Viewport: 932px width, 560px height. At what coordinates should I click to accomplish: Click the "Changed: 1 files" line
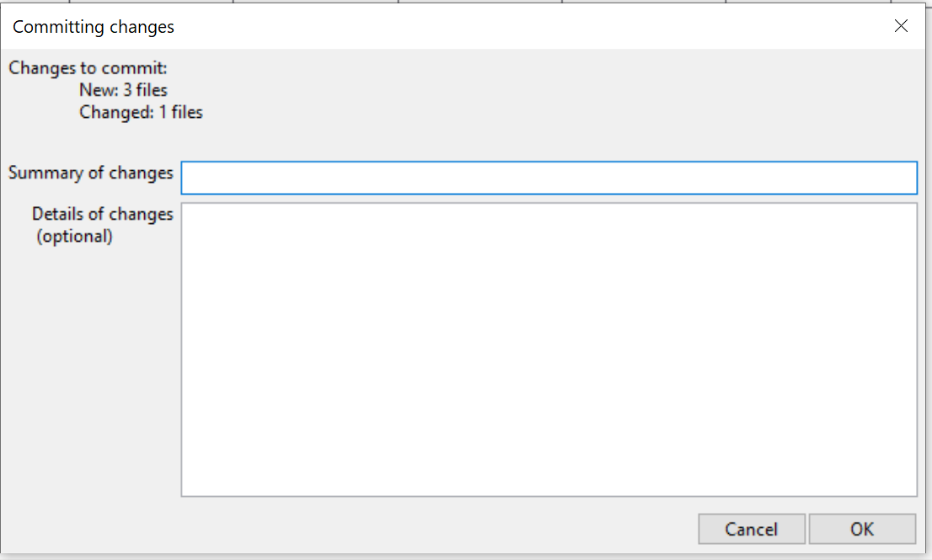point(141,112)
